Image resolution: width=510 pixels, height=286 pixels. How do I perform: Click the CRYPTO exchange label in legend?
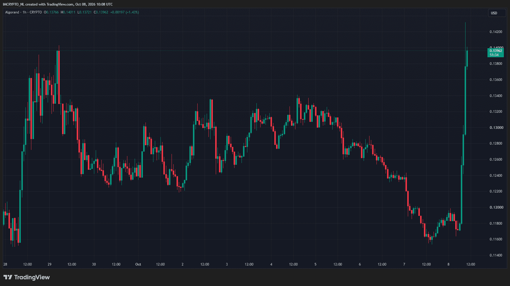[x=36, y=12]
